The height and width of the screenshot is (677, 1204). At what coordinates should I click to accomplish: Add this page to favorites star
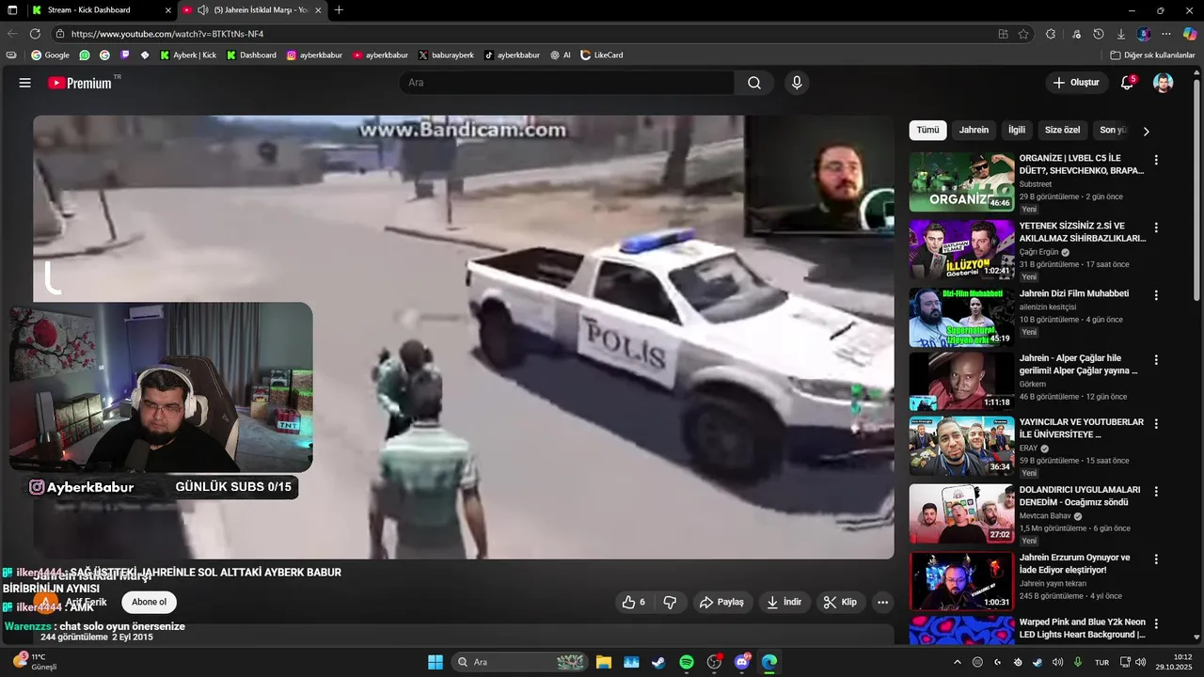tap(1023, 34)
